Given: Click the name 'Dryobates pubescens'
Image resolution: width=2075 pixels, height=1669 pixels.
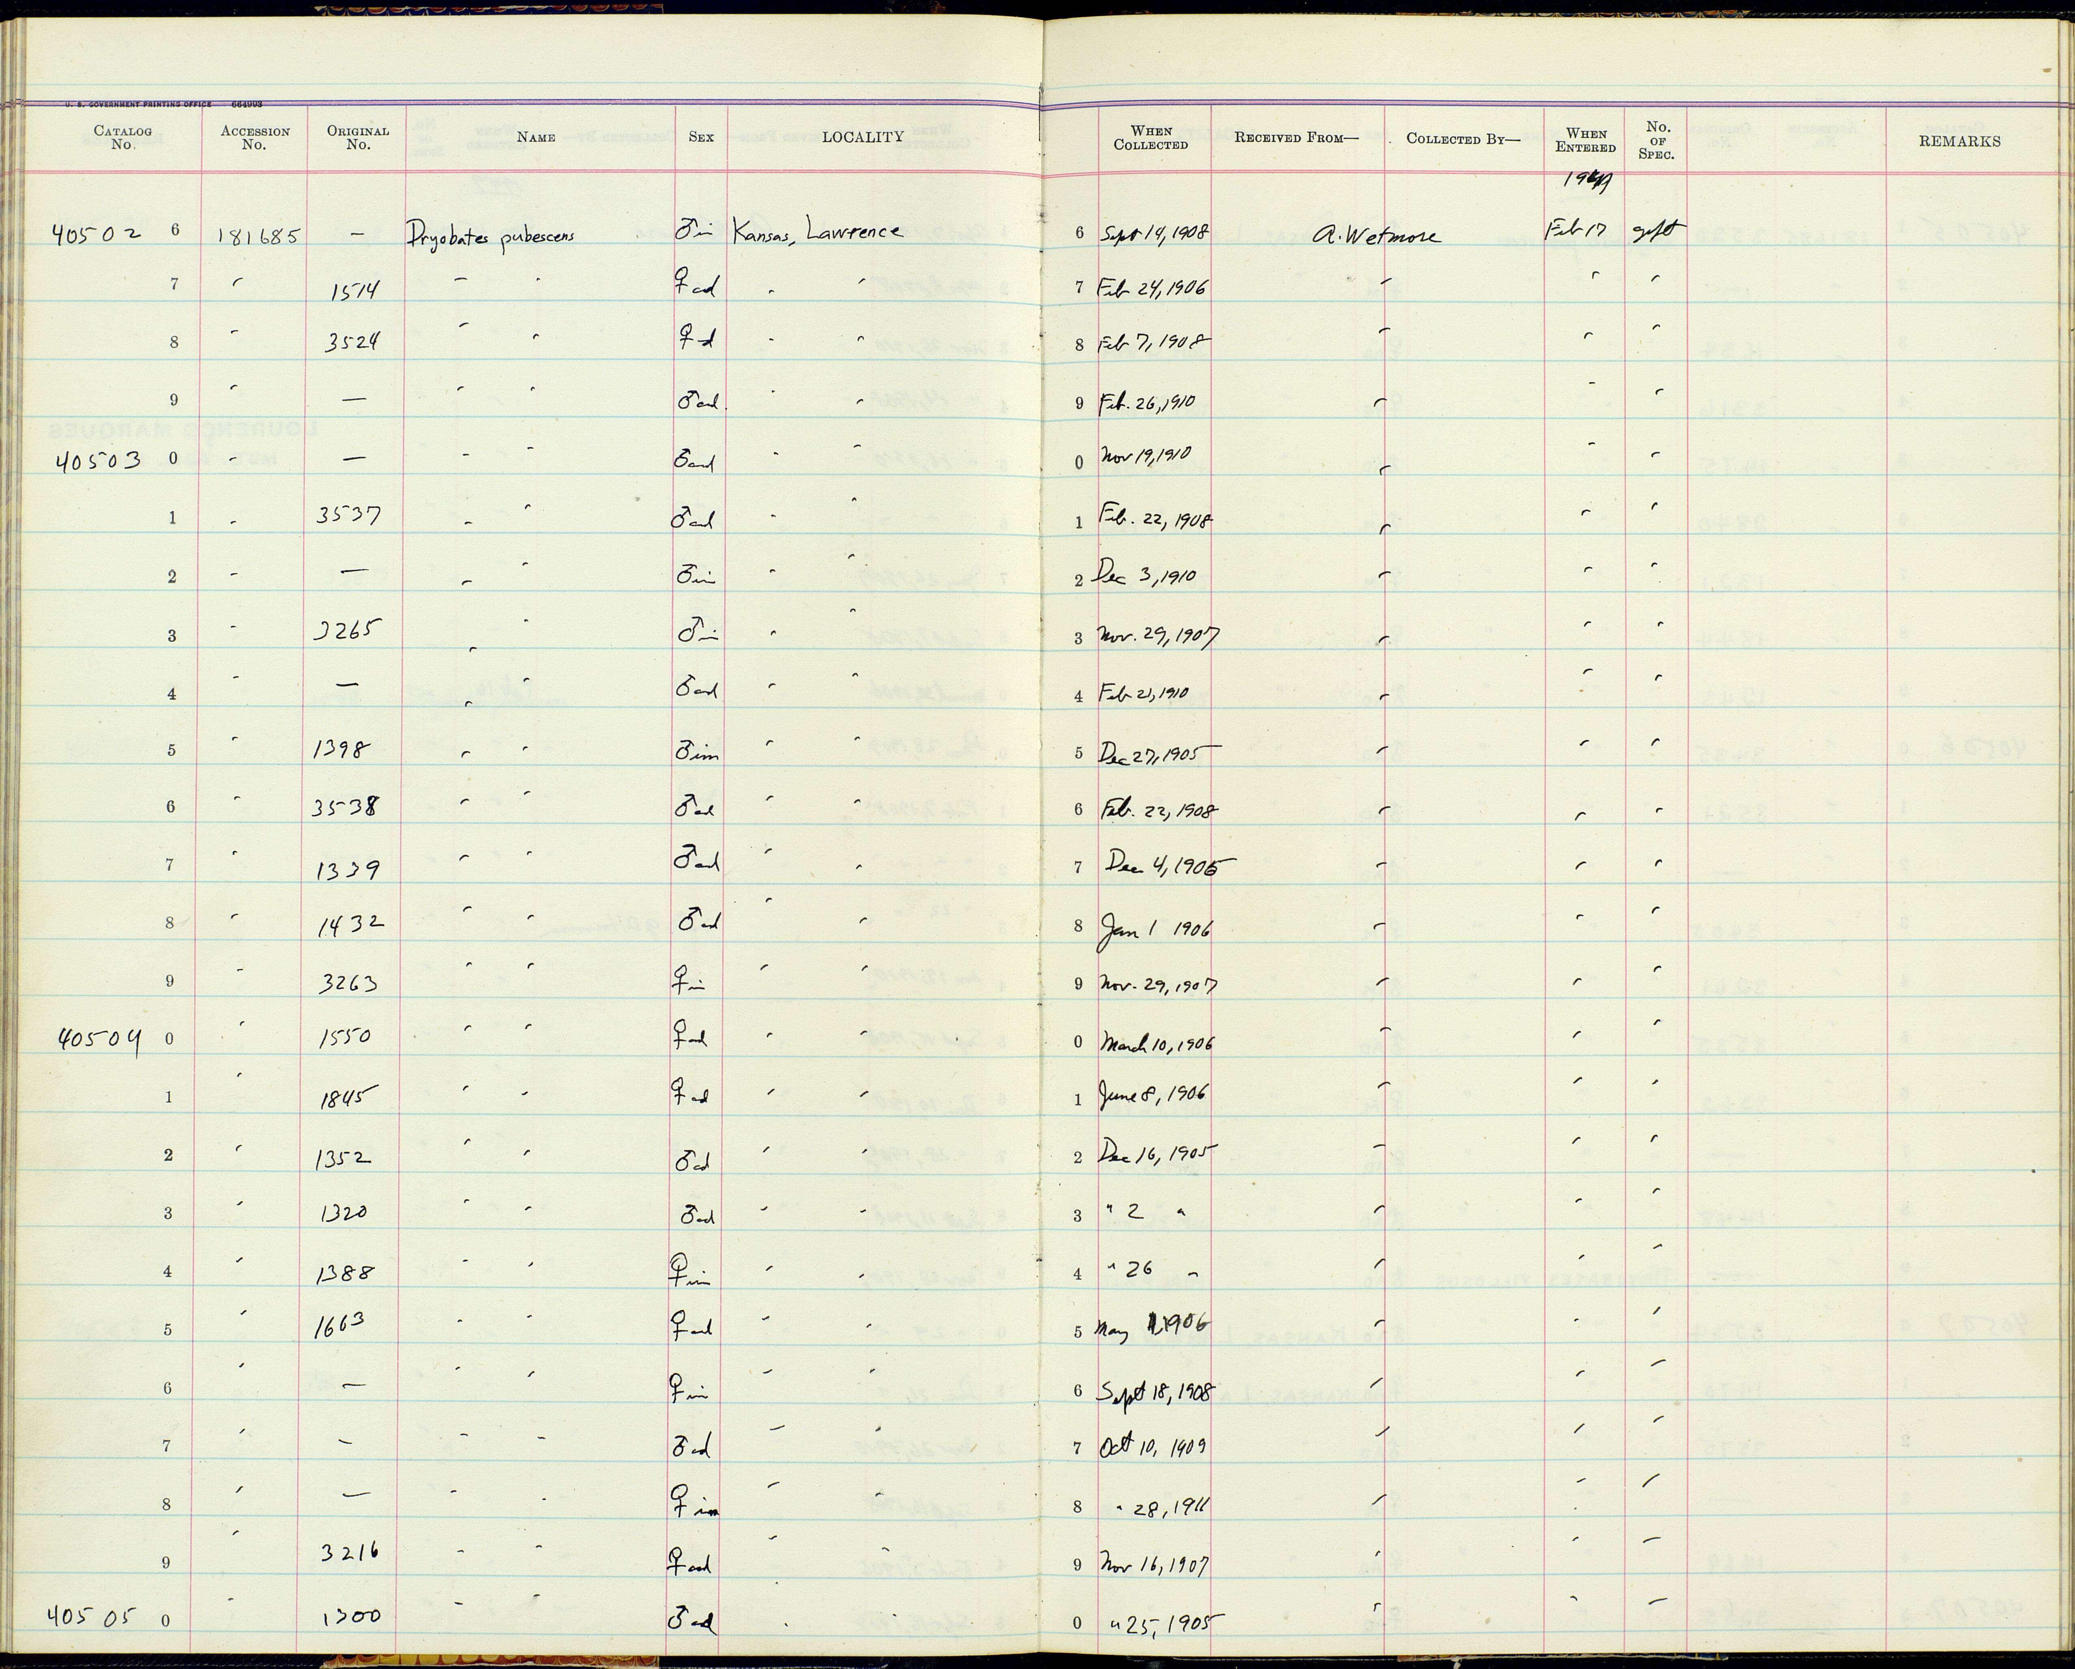Looking at the screenshot, I should click(489, 236).
